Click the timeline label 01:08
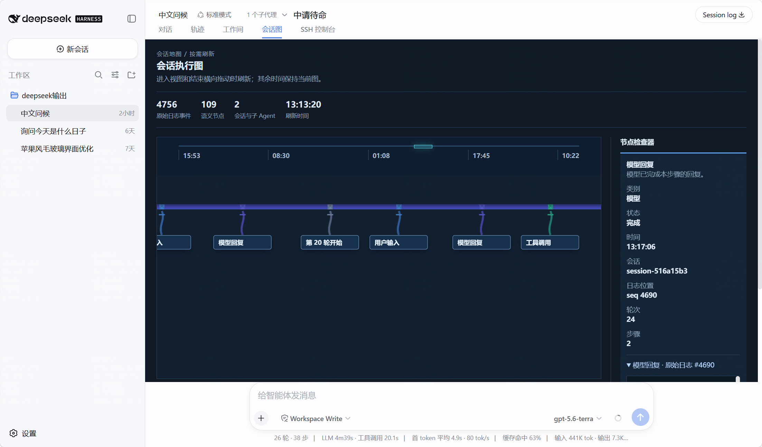762x447 pixels. tap(381, 156)
